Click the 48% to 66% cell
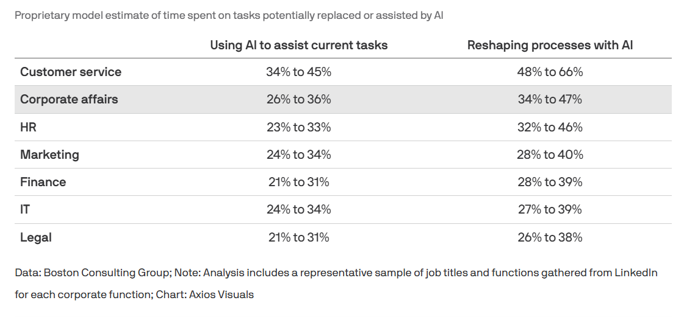684x317 pixels. 550,72
